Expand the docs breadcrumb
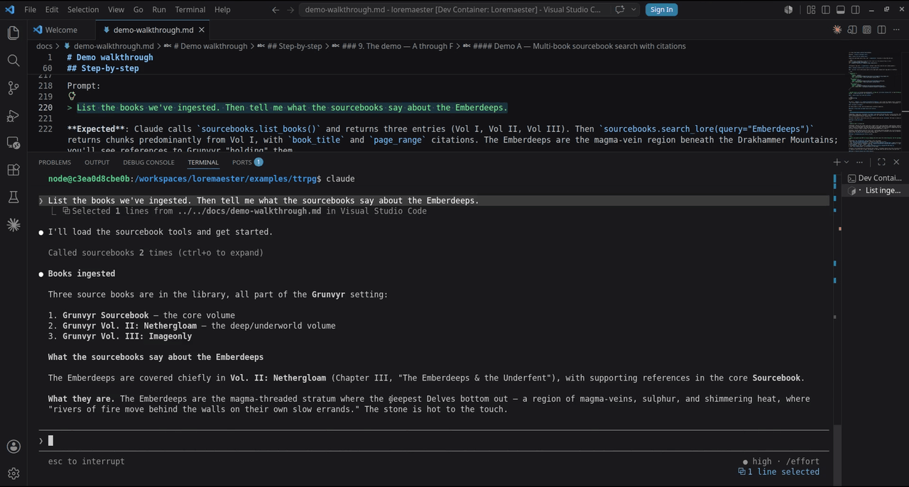This screenshot has width=909, height=487. point(44,46)
